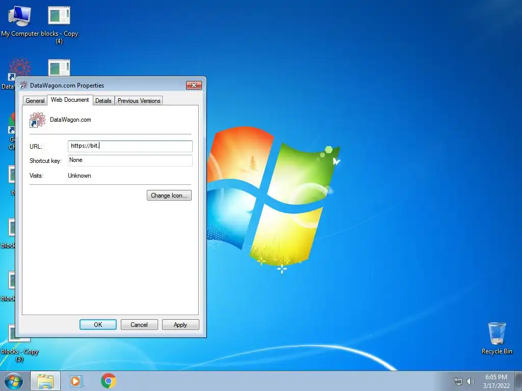Click the 'Unknown' visits value text
This screenshot has width=522, height=391.
[79, 176]
